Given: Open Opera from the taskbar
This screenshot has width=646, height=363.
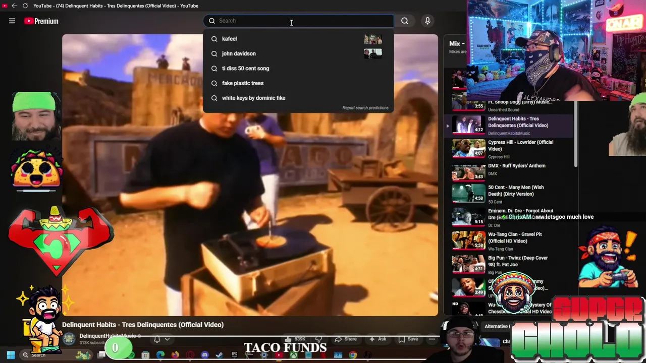Looking at the screenshot, I should pyautogui.click(x=190, y=355).
